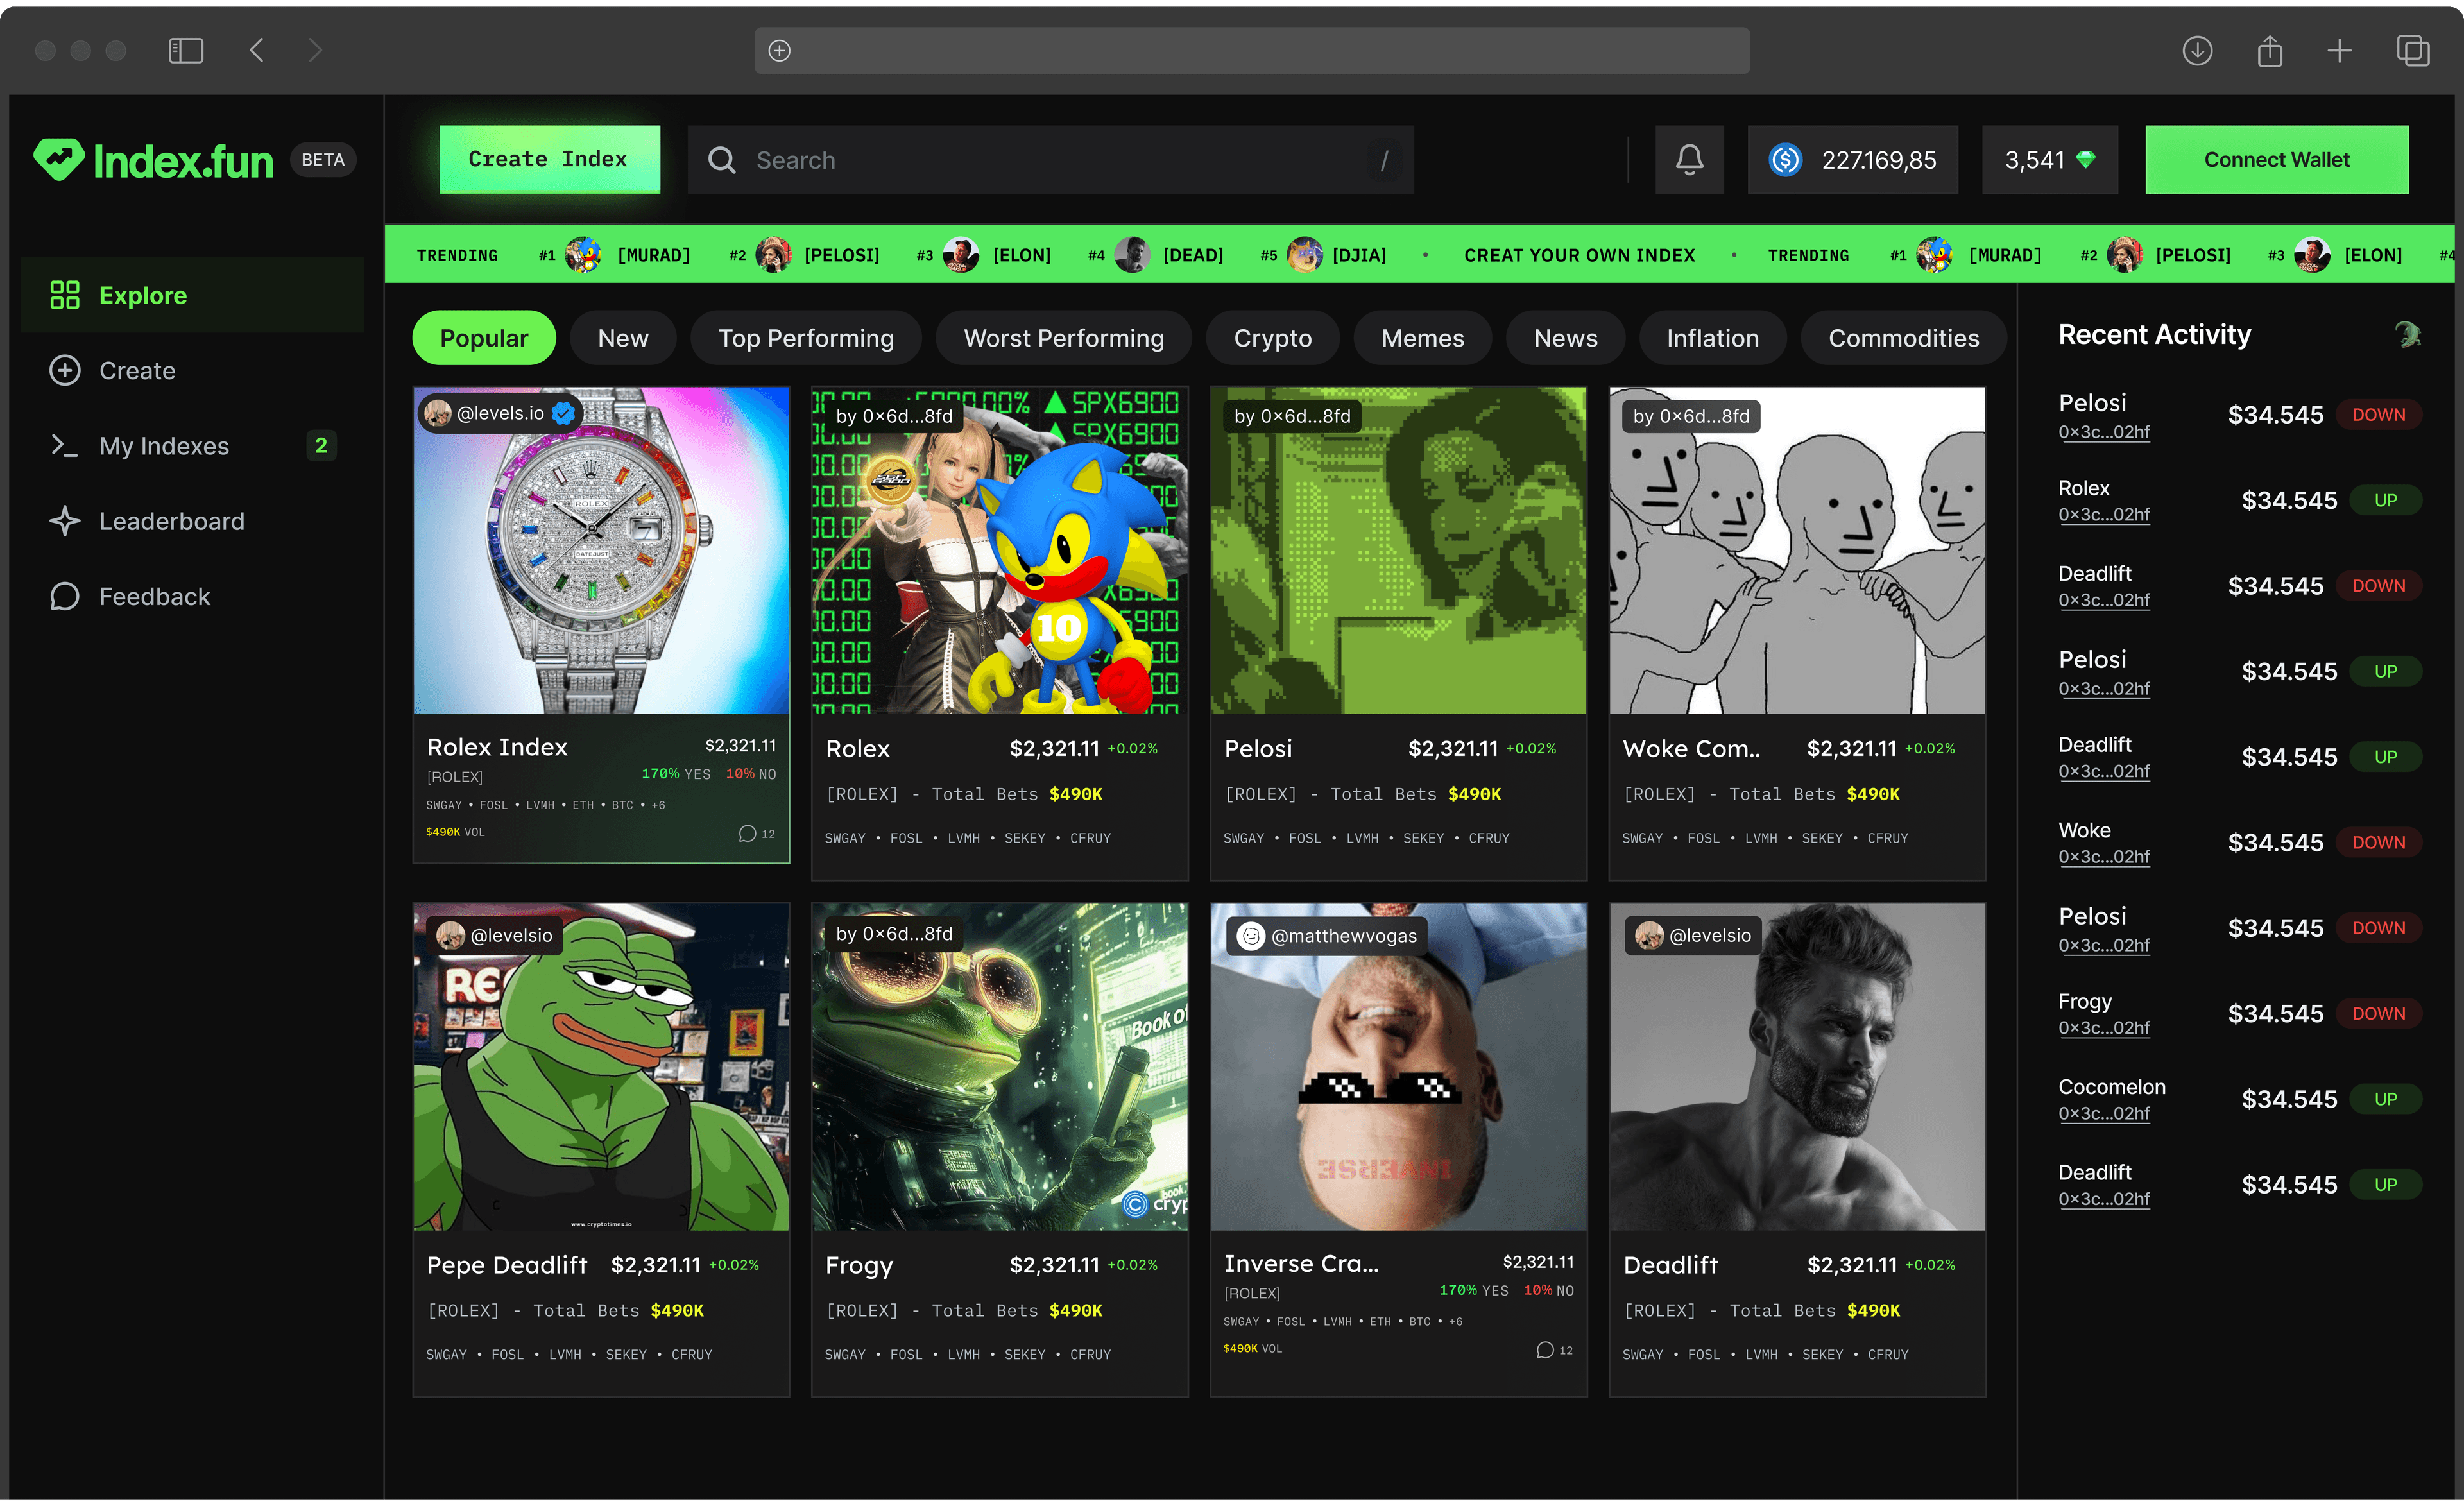The width and height of the screenshot is (2464, 1506).
Task: Go back with browser back arrow
Action: pyautogui.click(x=257, y=50)
